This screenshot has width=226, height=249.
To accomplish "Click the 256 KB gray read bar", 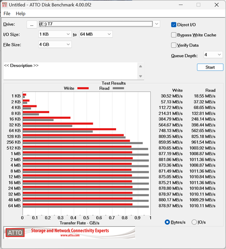I will click(x=82, y=143).
